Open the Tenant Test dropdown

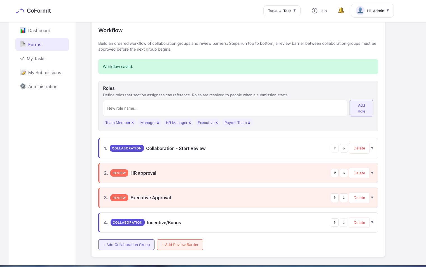(x=282, y=11)
